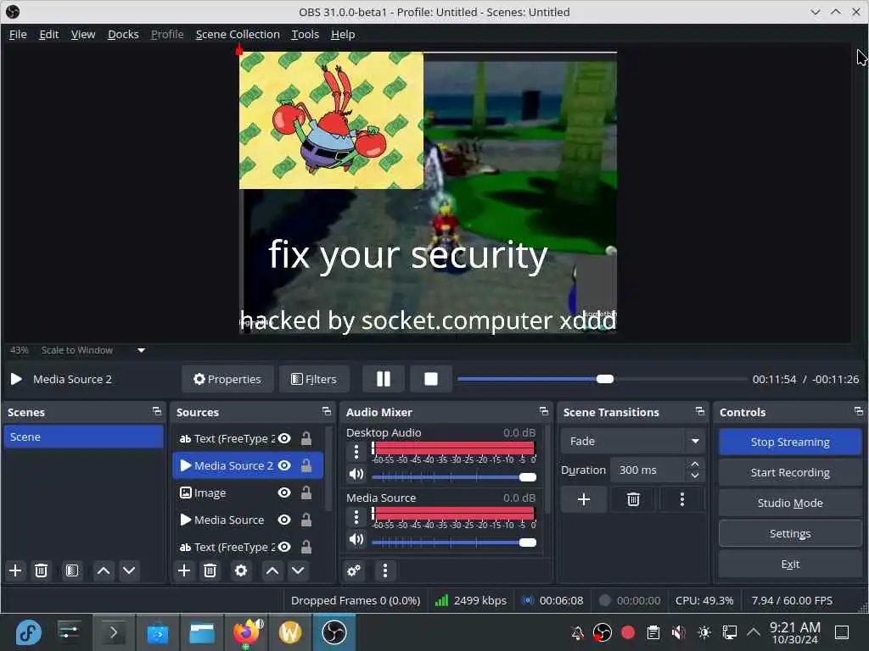
Task: Open file manager from taskbar
Action: 202,632
